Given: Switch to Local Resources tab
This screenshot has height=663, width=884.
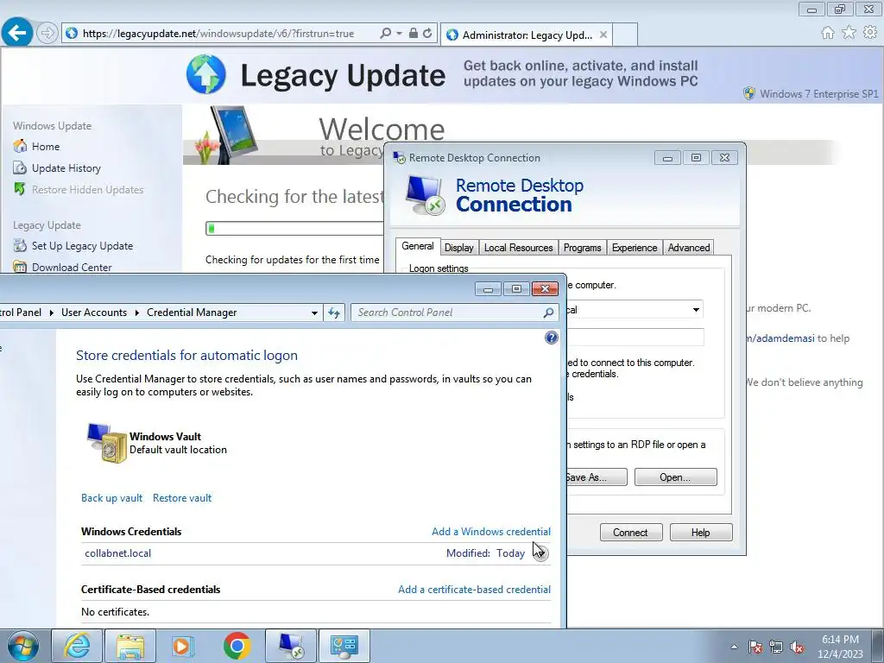Looking at the screenshot, I should (x=518, y=248).
